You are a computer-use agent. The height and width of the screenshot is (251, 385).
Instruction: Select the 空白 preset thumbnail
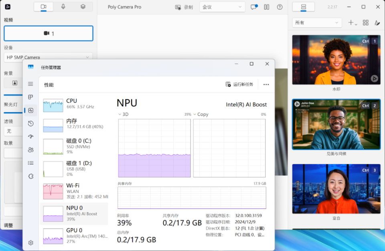point(336,189)
